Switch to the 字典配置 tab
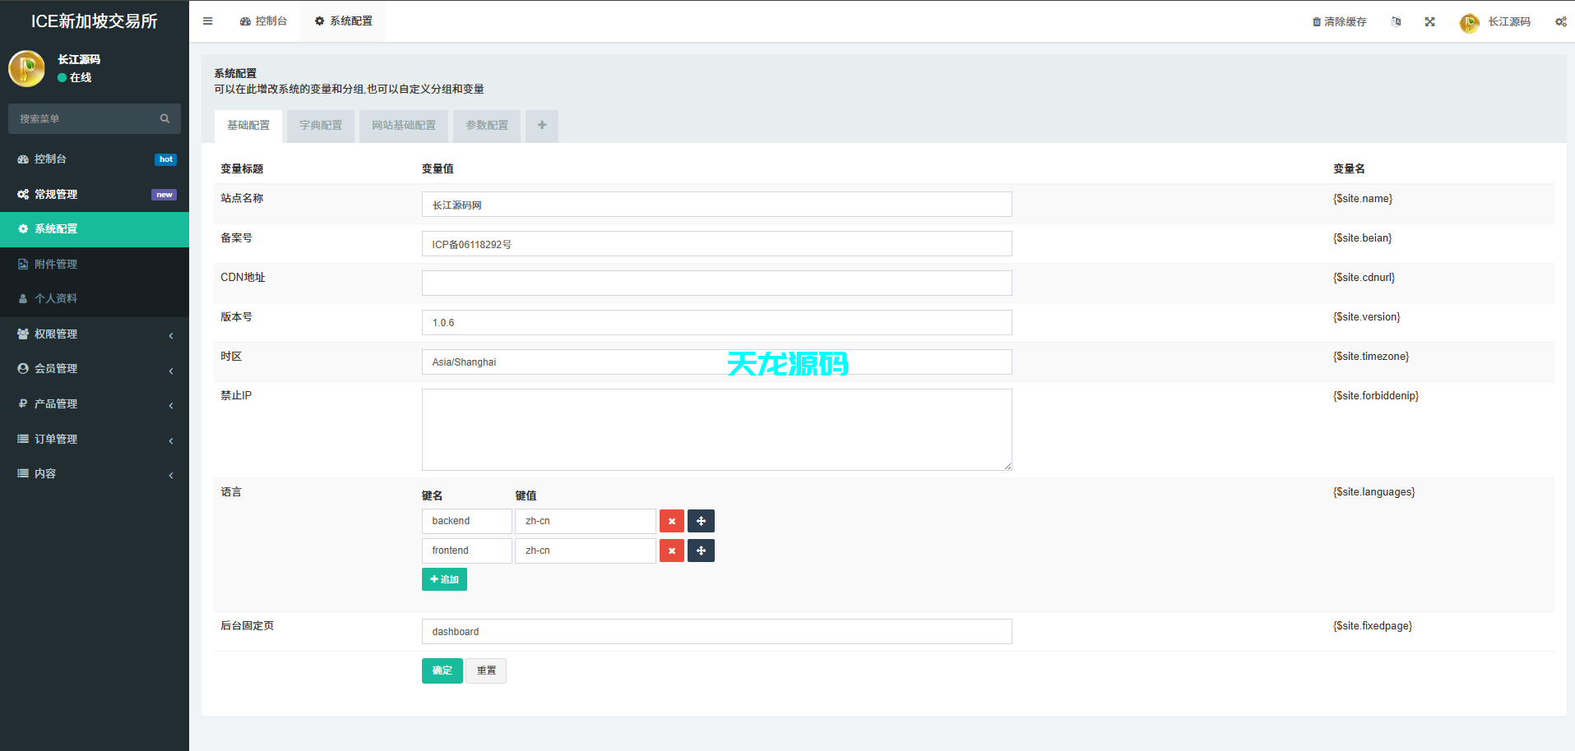The height and width of the screenshot is (751, 1575). pos(320,126)
